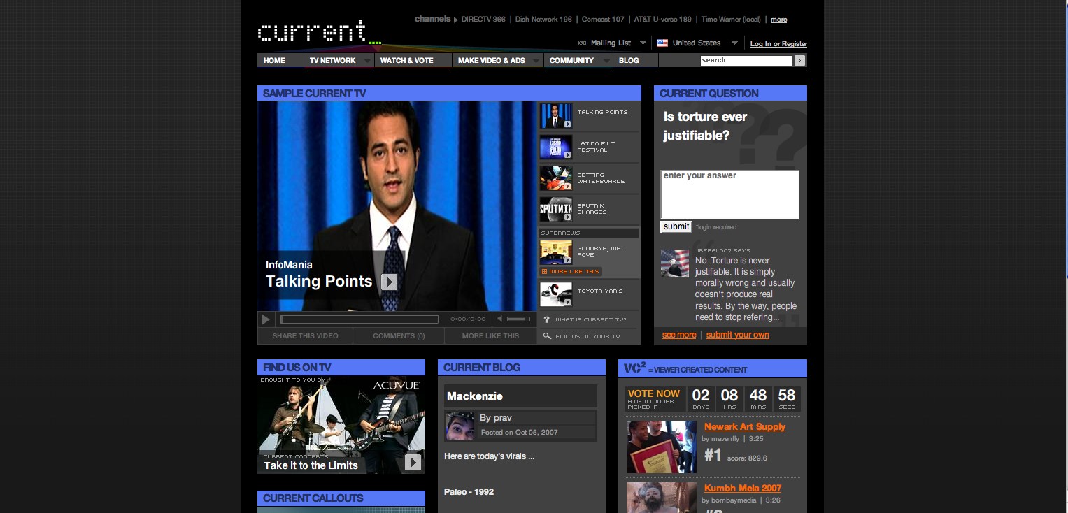
Task: Open the Kumbh Mela 2007 title link
Action: point(742,489)
